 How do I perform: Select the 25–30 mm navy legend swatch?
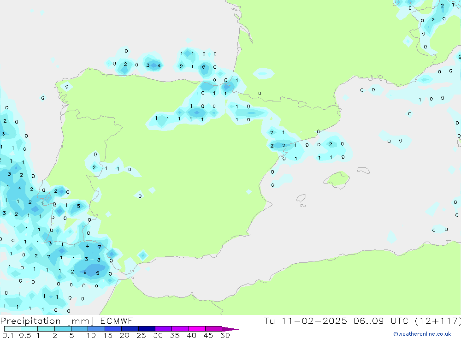147,329
